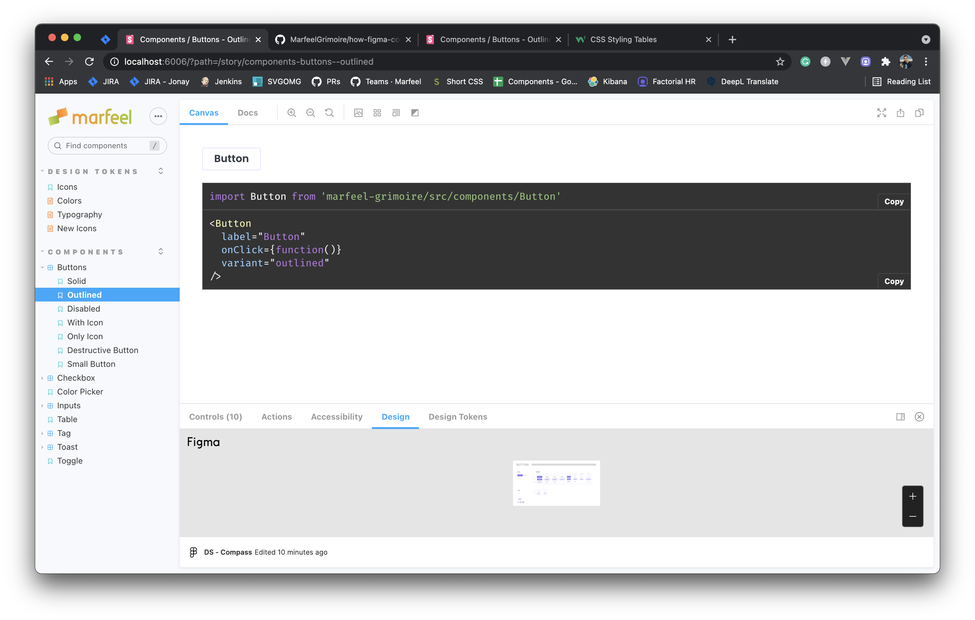Switch to the Docs tab

coord(248,113)
